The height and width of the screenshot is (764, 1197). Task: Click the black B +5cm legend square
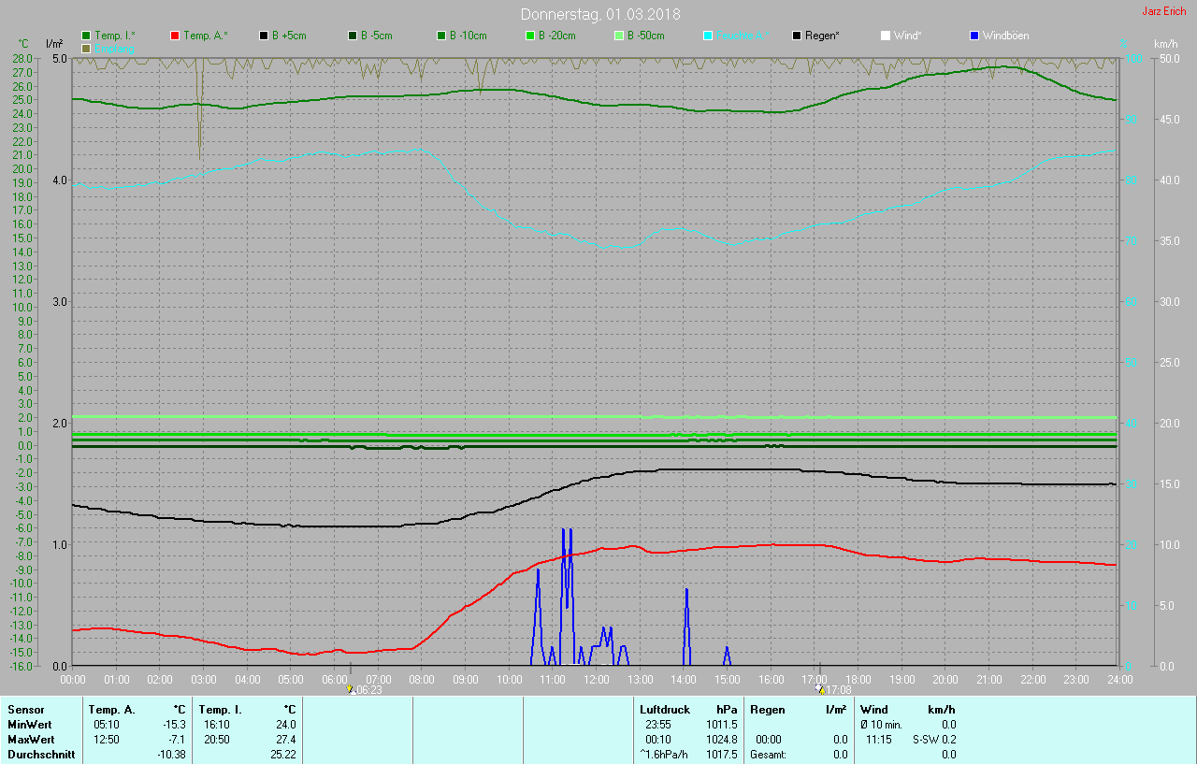coord(264,36)
